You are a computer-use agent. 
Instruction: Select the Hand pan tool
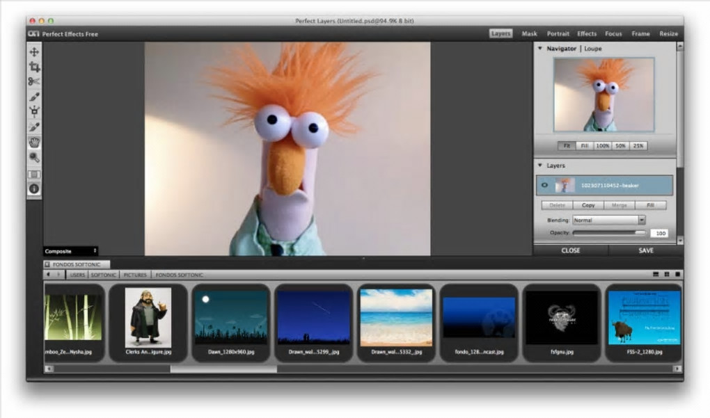pos(34,143)
